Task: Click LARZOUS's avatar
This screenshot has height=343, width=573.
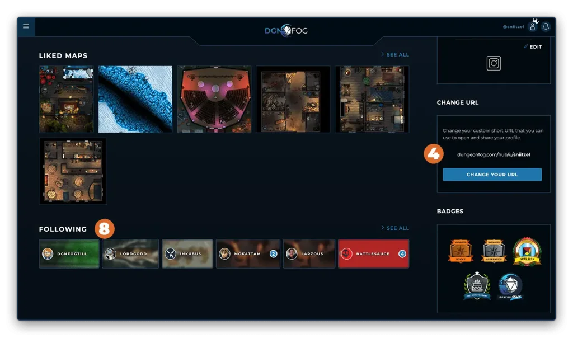Action: pyautogui.click(x=292, y=253)
